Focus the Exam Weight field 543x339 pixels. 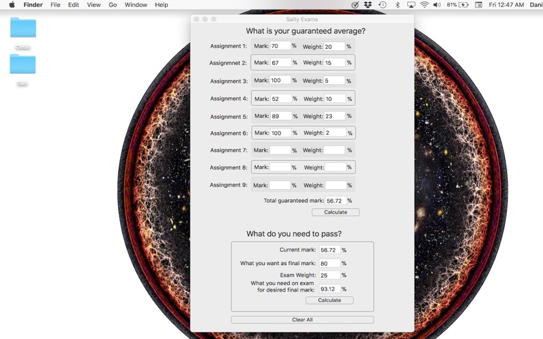330,275
